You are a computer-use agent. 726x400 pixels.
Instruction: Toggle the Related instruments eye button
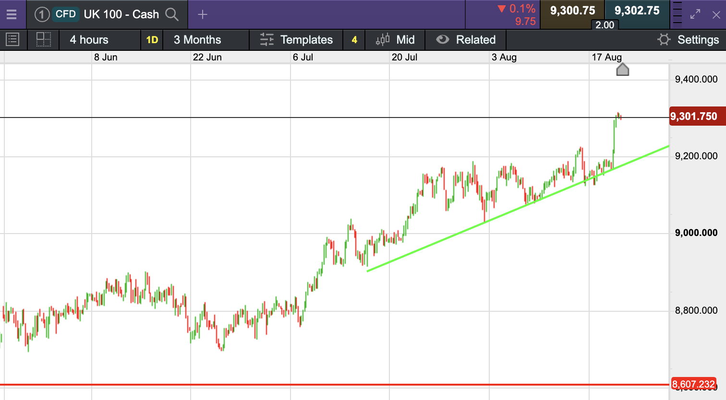coord(466,40)
